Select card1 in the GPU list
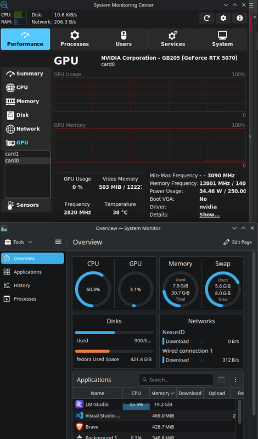Viewport: 258px width, 439px height. [x=28, y=154]
